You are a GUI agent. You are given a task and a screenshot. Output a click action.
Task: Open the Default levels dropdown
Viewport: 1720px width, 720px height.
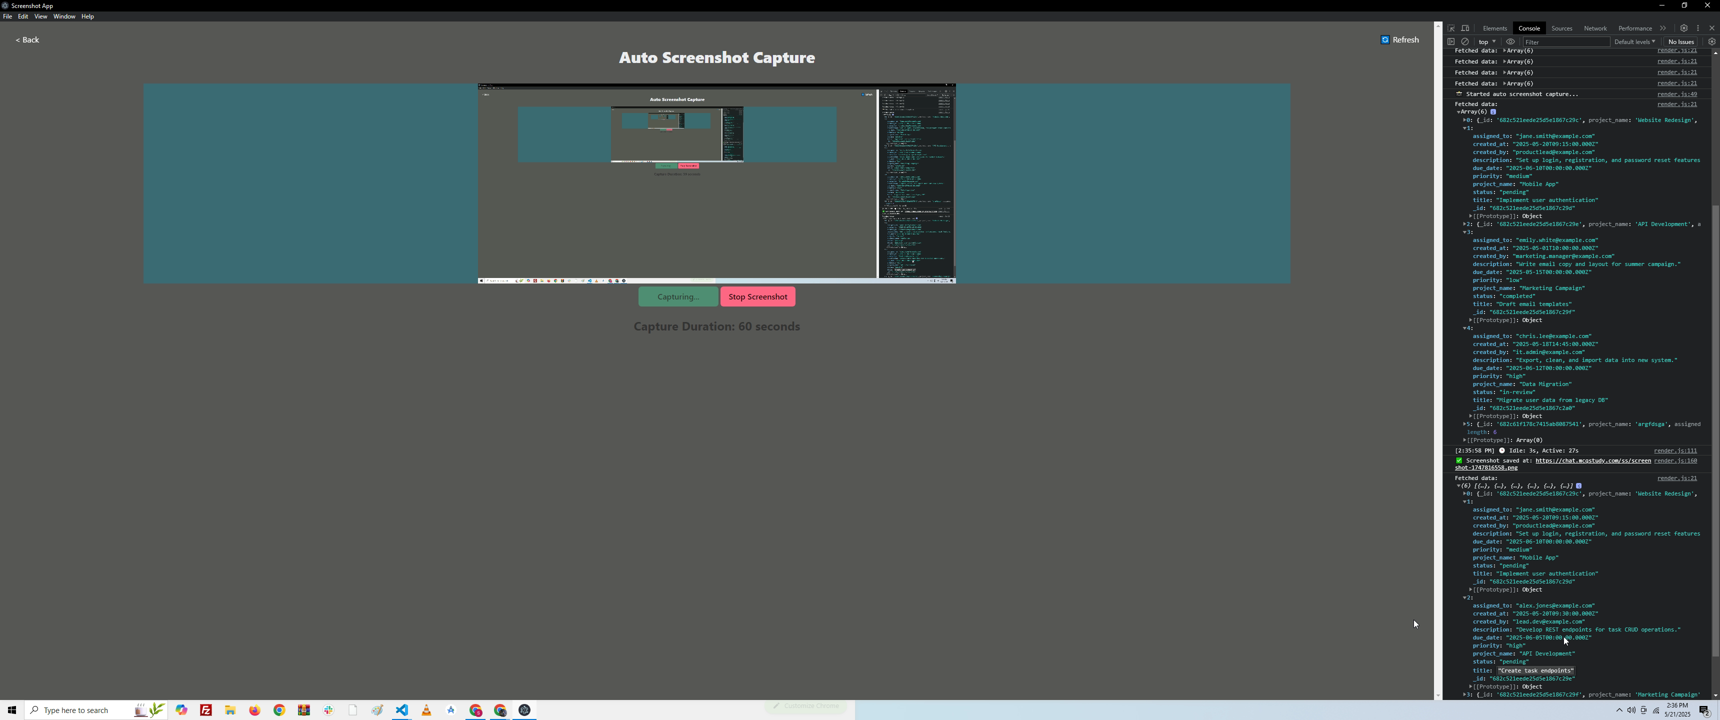click(1634, 41)
